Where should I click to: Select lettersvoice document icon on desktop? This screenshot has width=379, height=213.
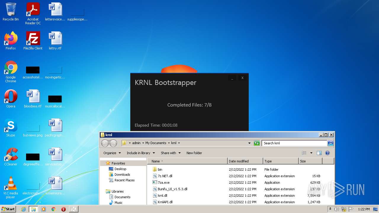pyautogui.click(x=55, y=12)
